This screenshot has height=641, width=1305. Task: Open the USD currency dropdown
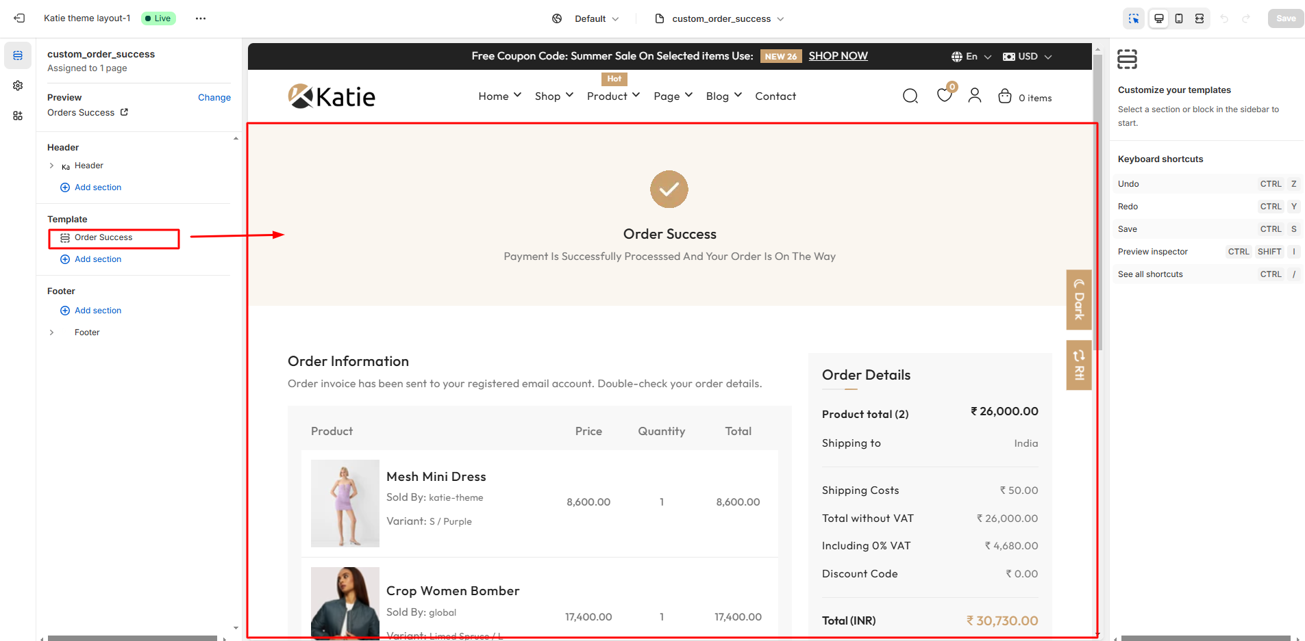(1027, 57)
